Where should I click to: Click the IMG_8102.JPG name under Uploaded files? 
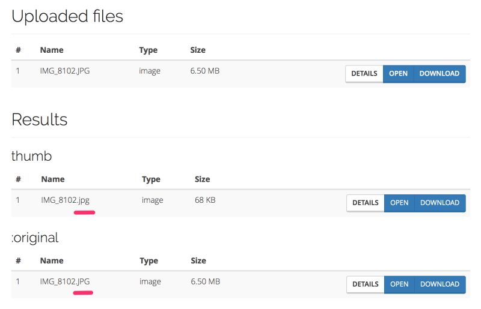click(x=65, y=71)
